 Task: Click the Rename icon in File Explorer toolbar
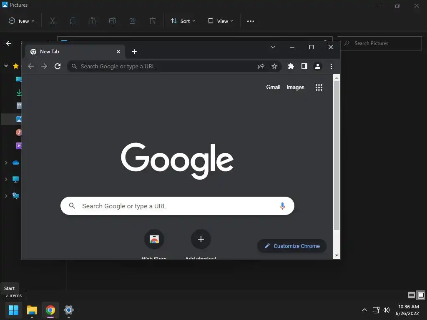pos(113,21)
